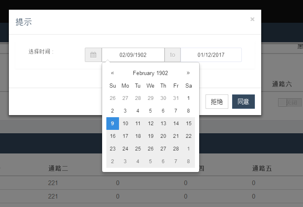Close the 提示 dialog with X
Viewport: 303px width, 207px height.
(x=252, y=19)
